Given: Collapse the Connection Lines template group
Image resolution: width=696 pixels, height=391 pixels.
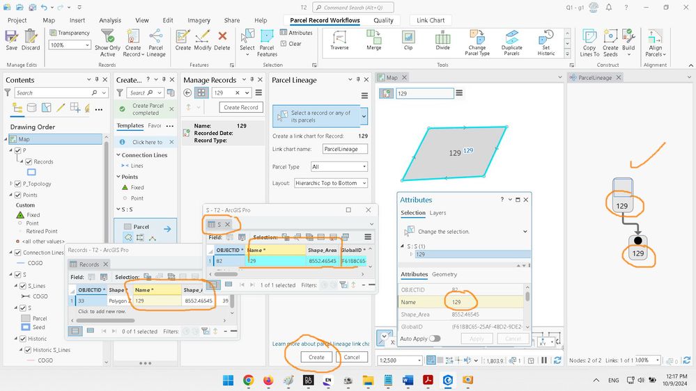Looking at the screenshot, I should (118, 155).
